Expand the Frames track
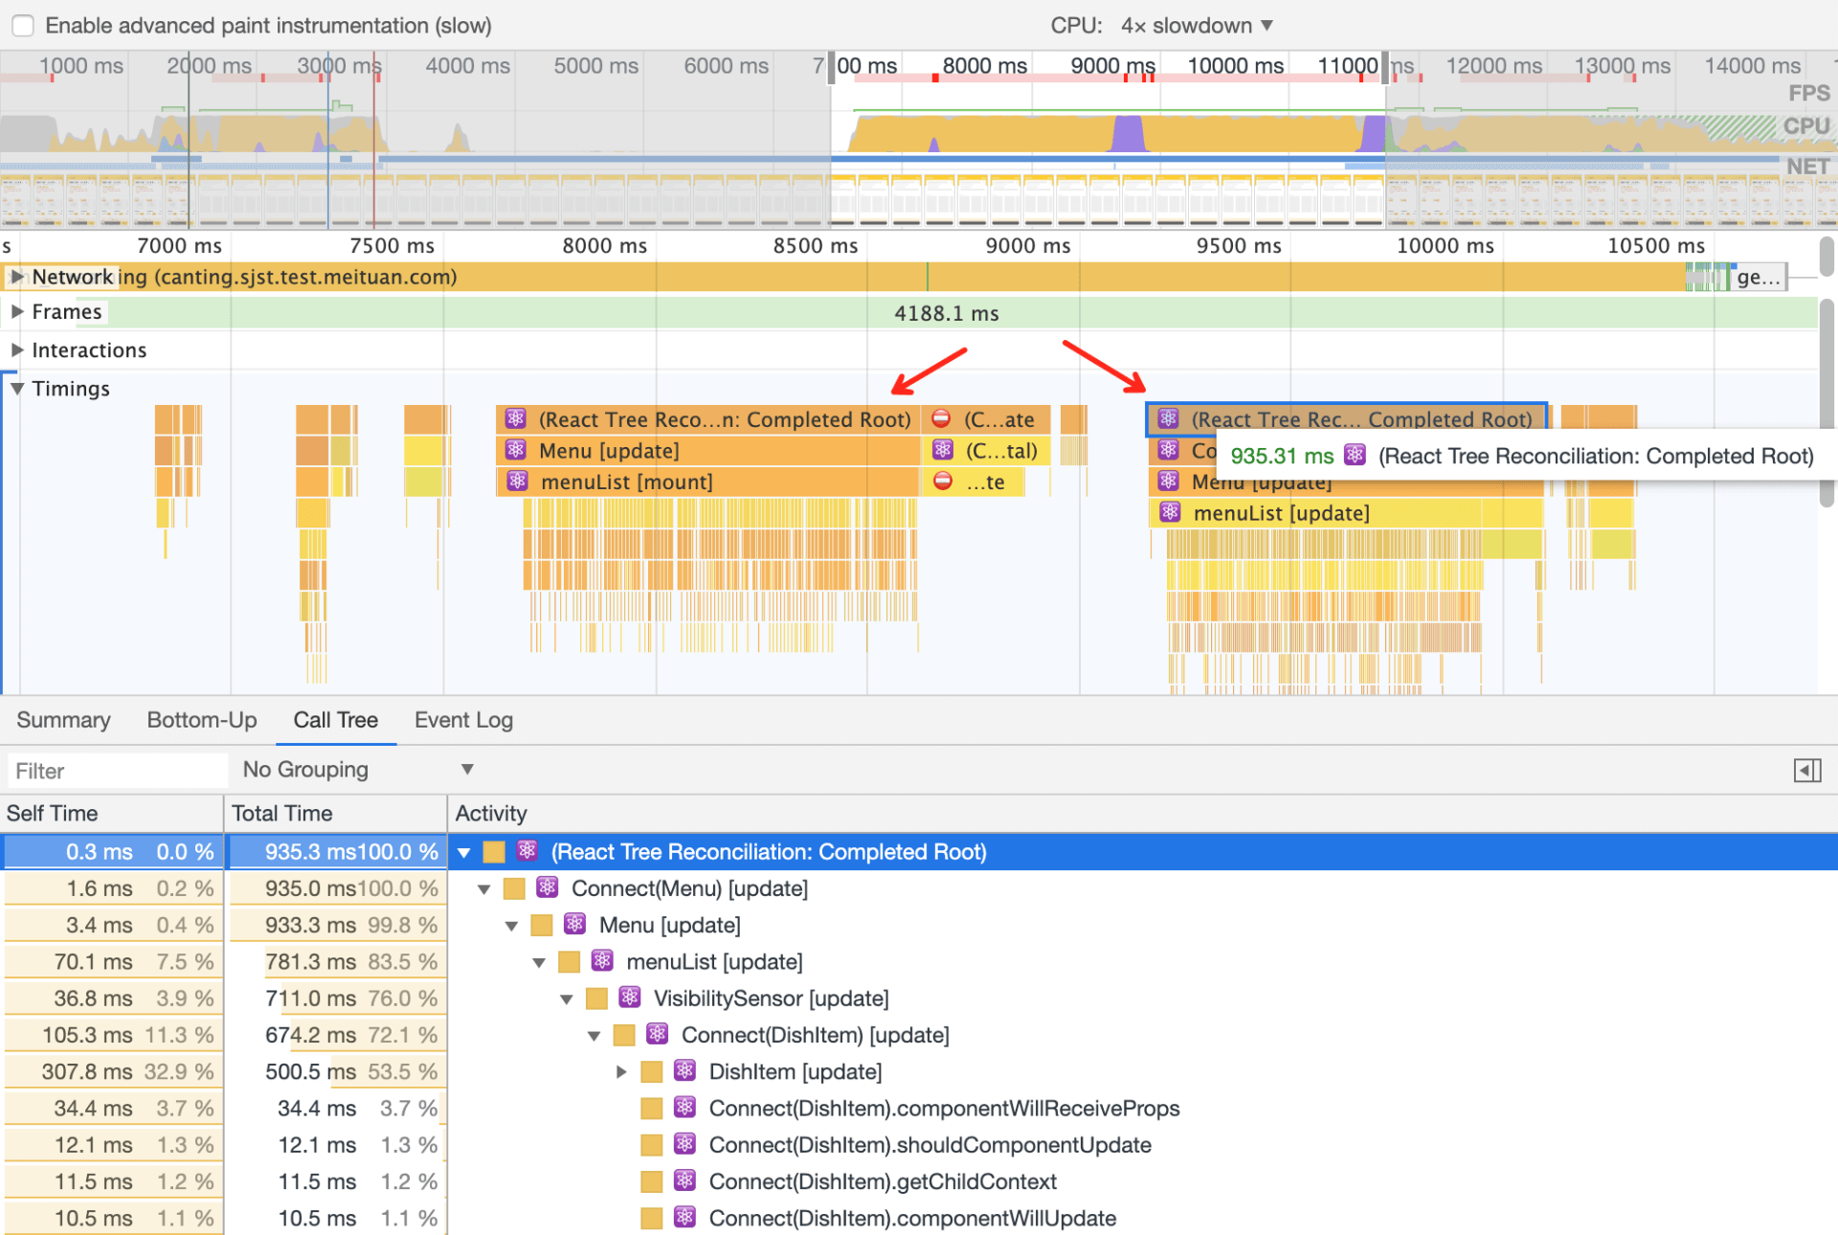1838x1235 pixels. point(16,312)
